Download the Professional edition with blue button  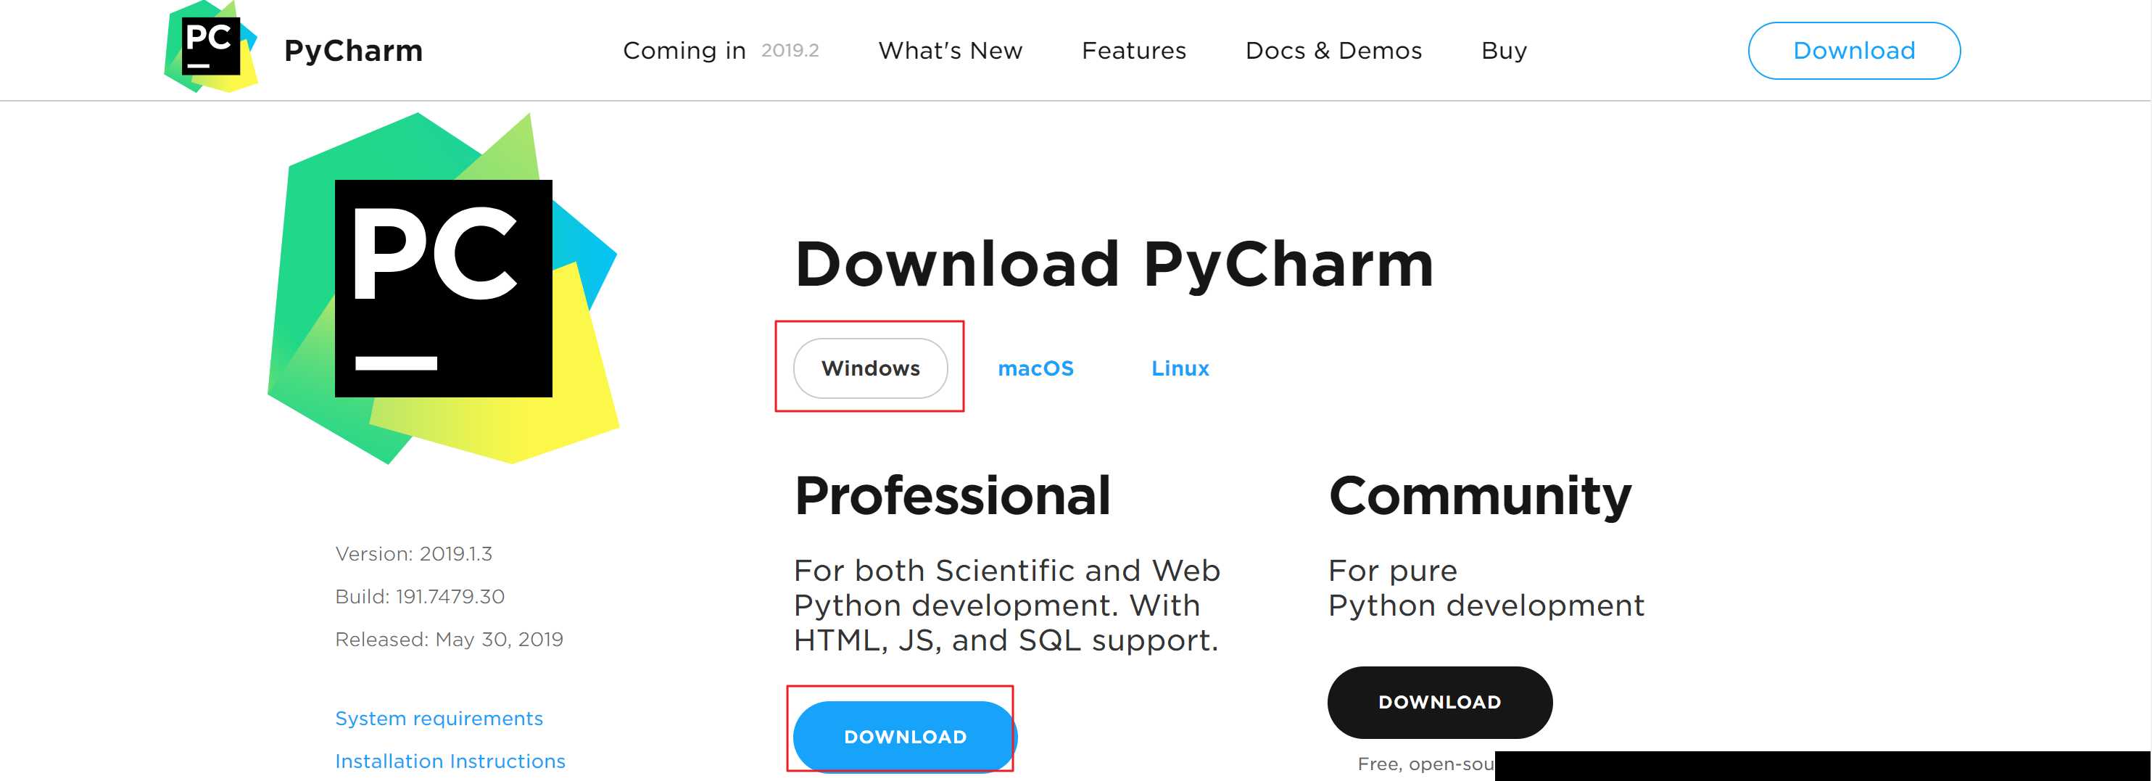tap(905, 737)
